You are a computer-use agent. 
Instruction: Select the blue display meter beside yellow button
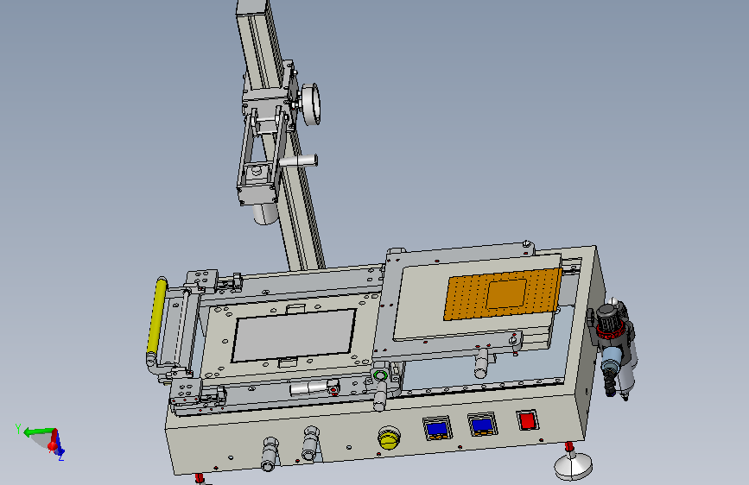pos(436,428)
